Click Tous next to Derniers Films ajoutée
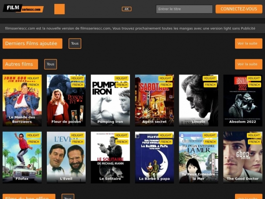This screenshot has height=199, width=265. [75, 43]
